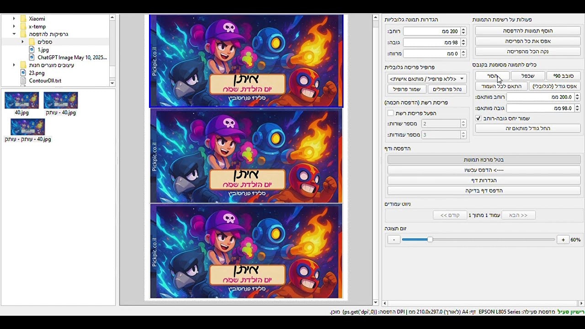
Task: Click הוסף תמונות להדפסה add images button
Action: 528,31
